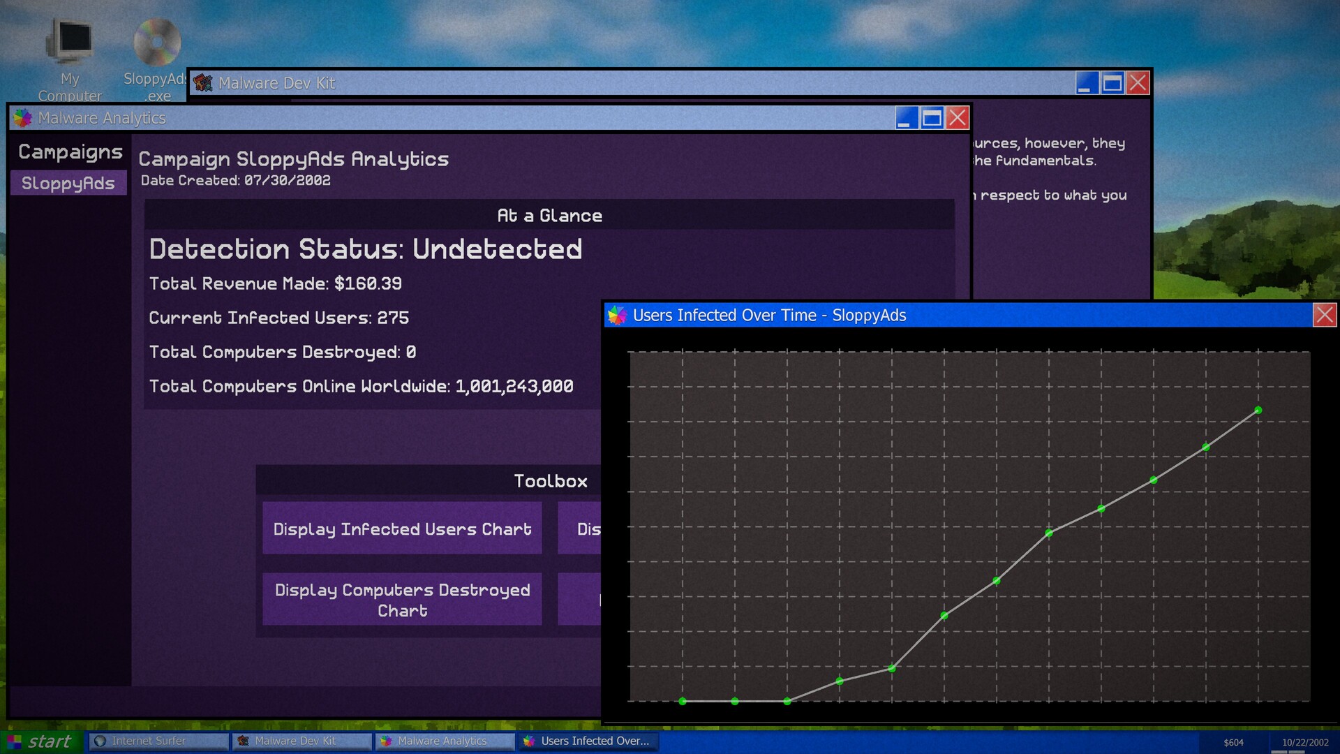The image size is (1340, 754).
Task: Click Display Infected Users Chart
Action: 401,528
